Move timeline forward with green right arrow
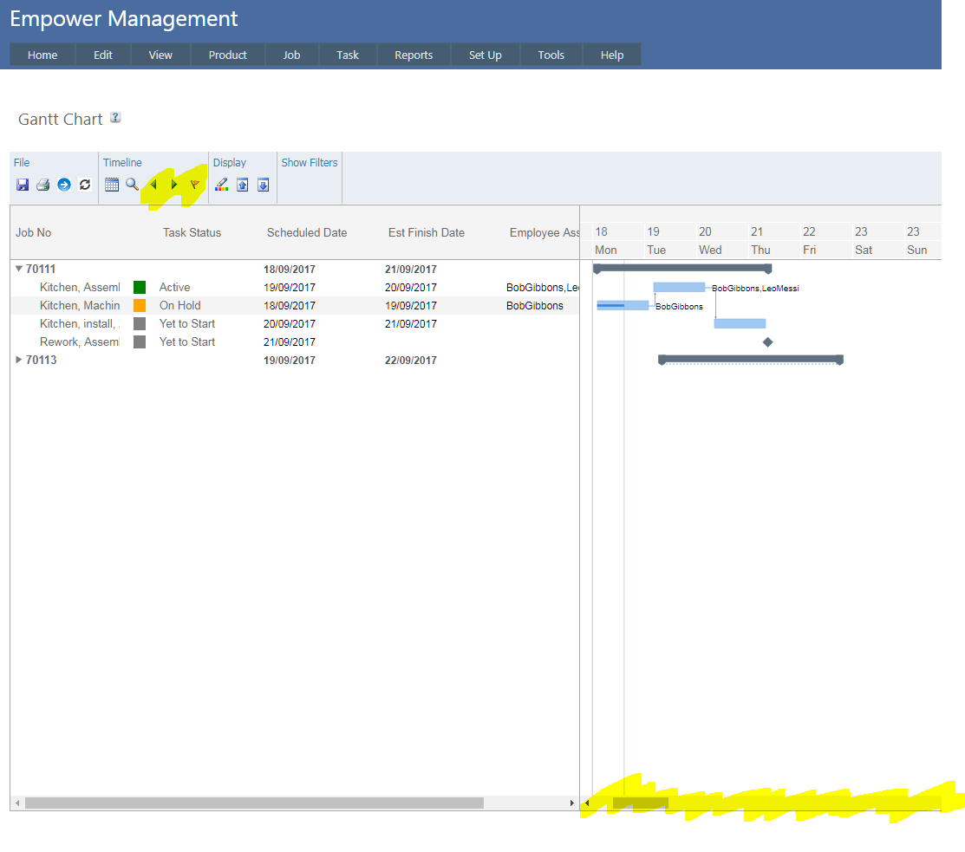 (174, 185)
